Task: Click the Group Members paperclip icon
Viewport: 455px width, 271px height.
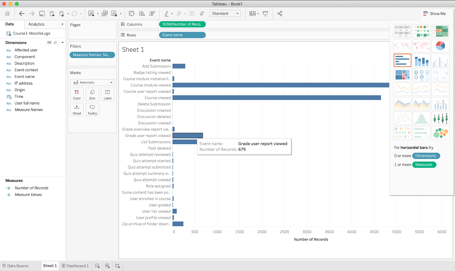Action: click(x=179, y=14)
